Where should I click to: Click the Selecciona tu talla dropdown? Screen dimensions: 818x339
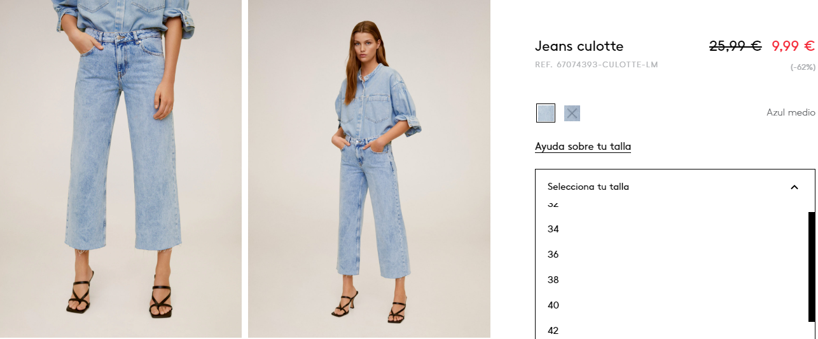(675, 187)
